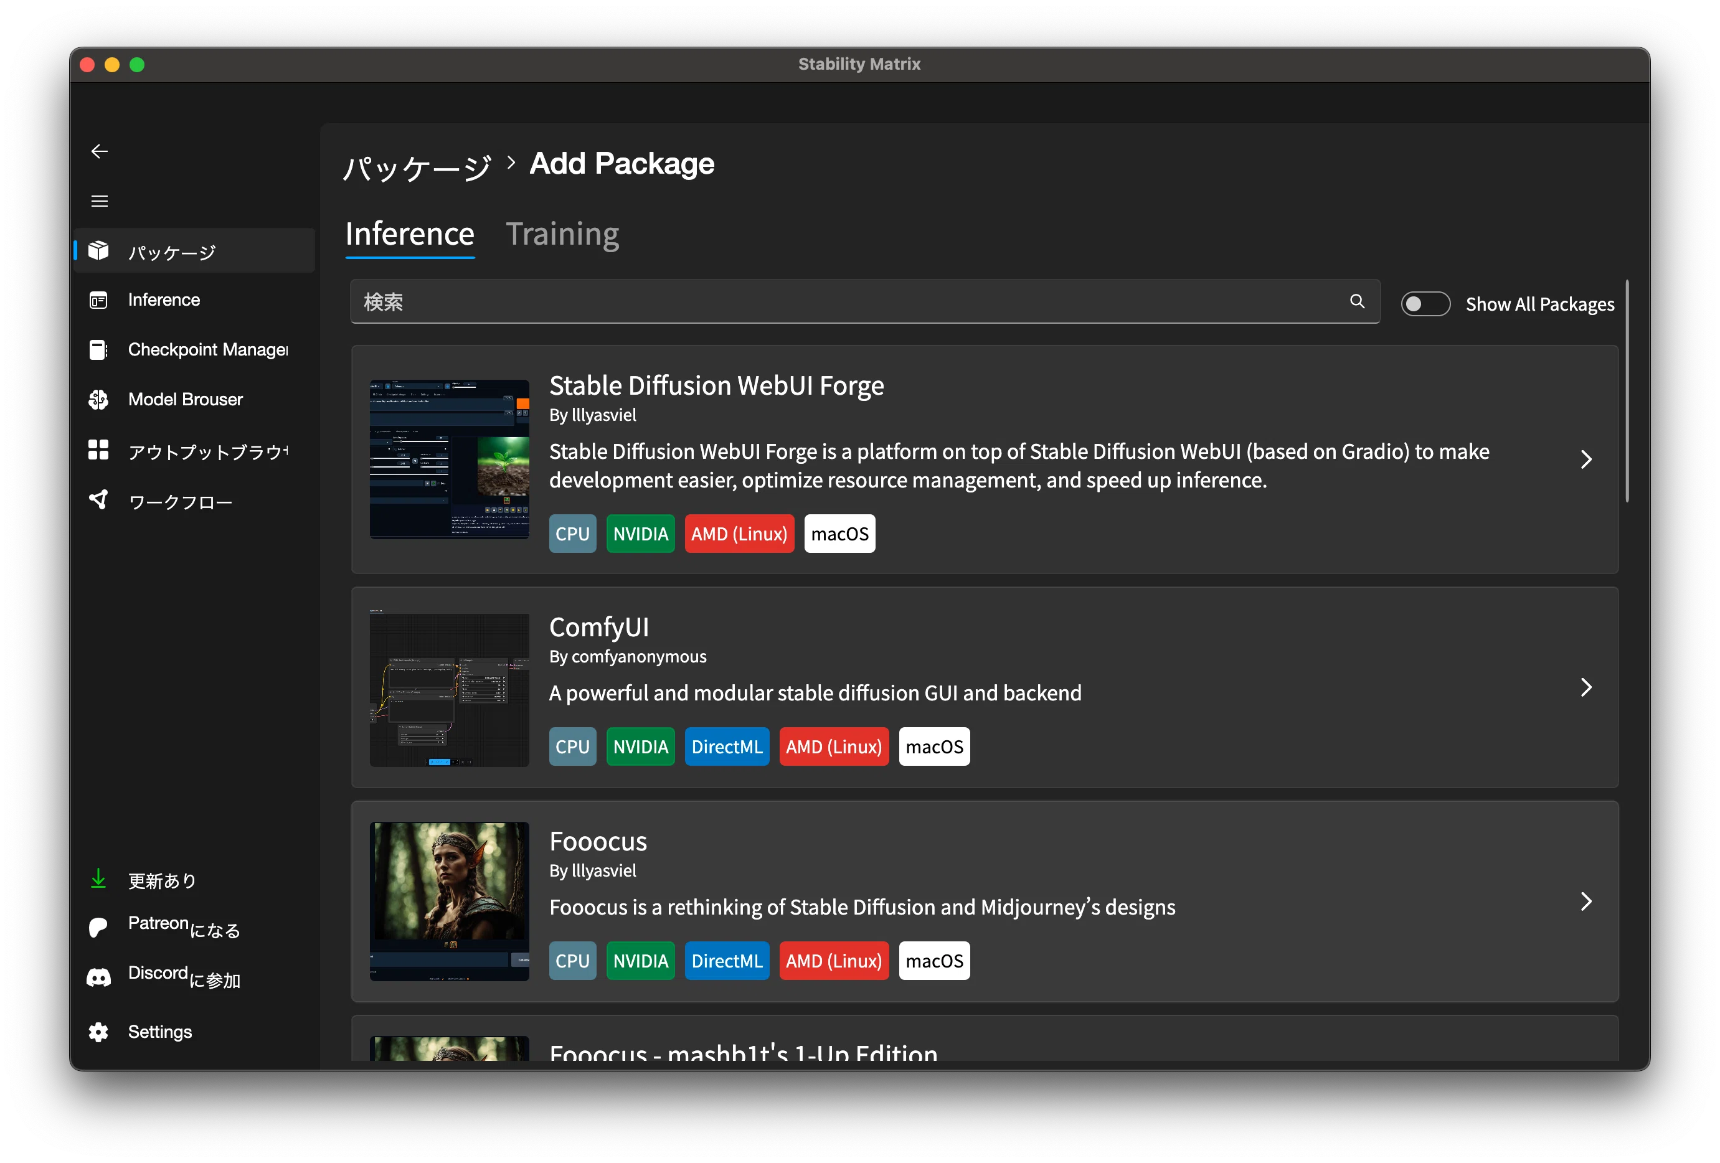The image size is (1720, 1163).
Task: Click the Fooocus description about Midjourney's designs
Action: pos(862,907)
